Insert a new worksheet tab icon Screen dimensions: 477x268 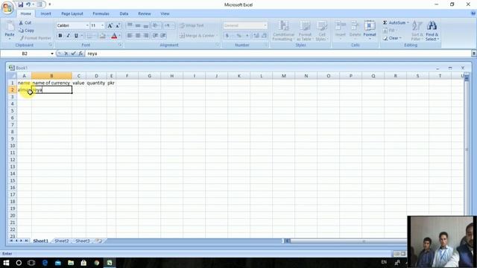[99, 240]
